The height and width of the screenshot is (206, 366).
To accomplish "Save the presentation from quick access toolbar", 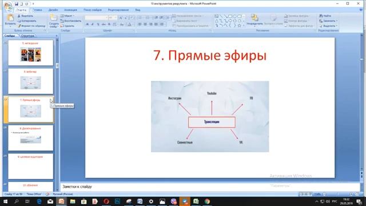I will pos(17,4).
